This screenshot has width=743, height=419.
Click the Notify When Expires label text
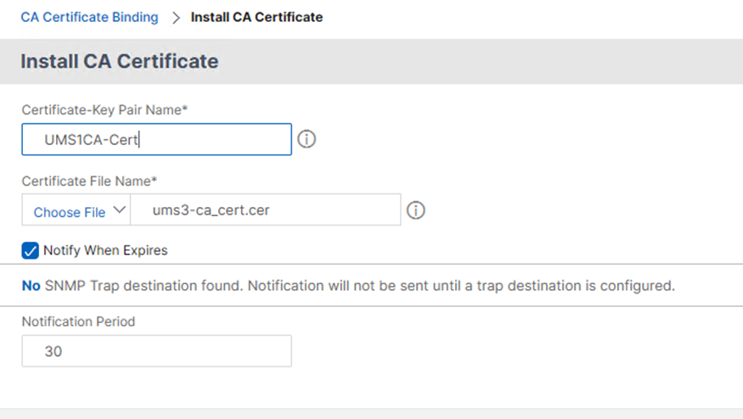click(105, 250)
